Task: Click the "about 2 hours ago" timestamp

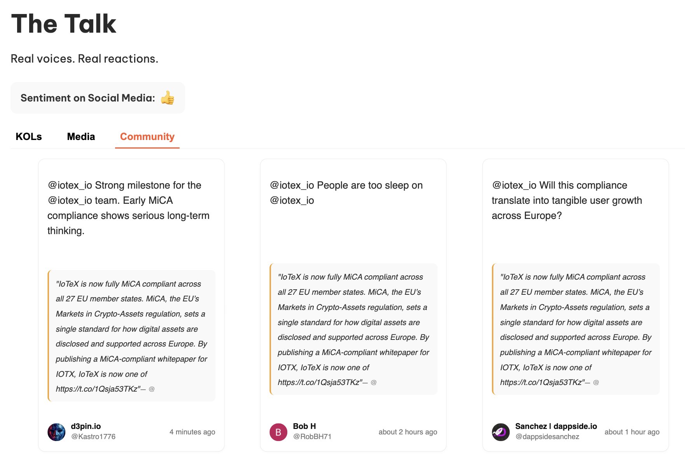Action: [408, 432]
